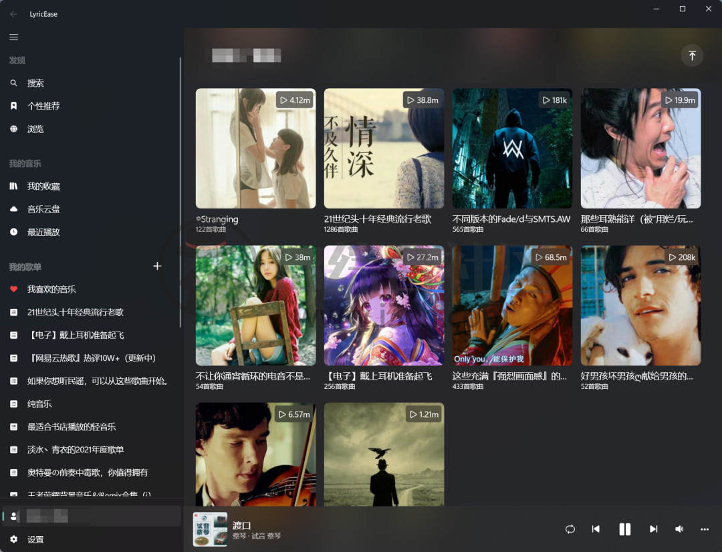Open 这些充满『强烈画面感』playlist cover
Viewport: 722px width, 552px height.
[512, 305]
